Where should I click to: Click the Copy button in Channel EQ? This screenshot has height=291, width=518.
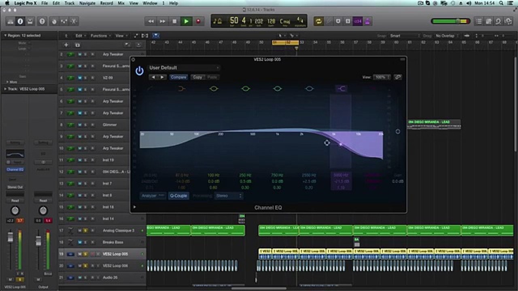pos(197,77)
